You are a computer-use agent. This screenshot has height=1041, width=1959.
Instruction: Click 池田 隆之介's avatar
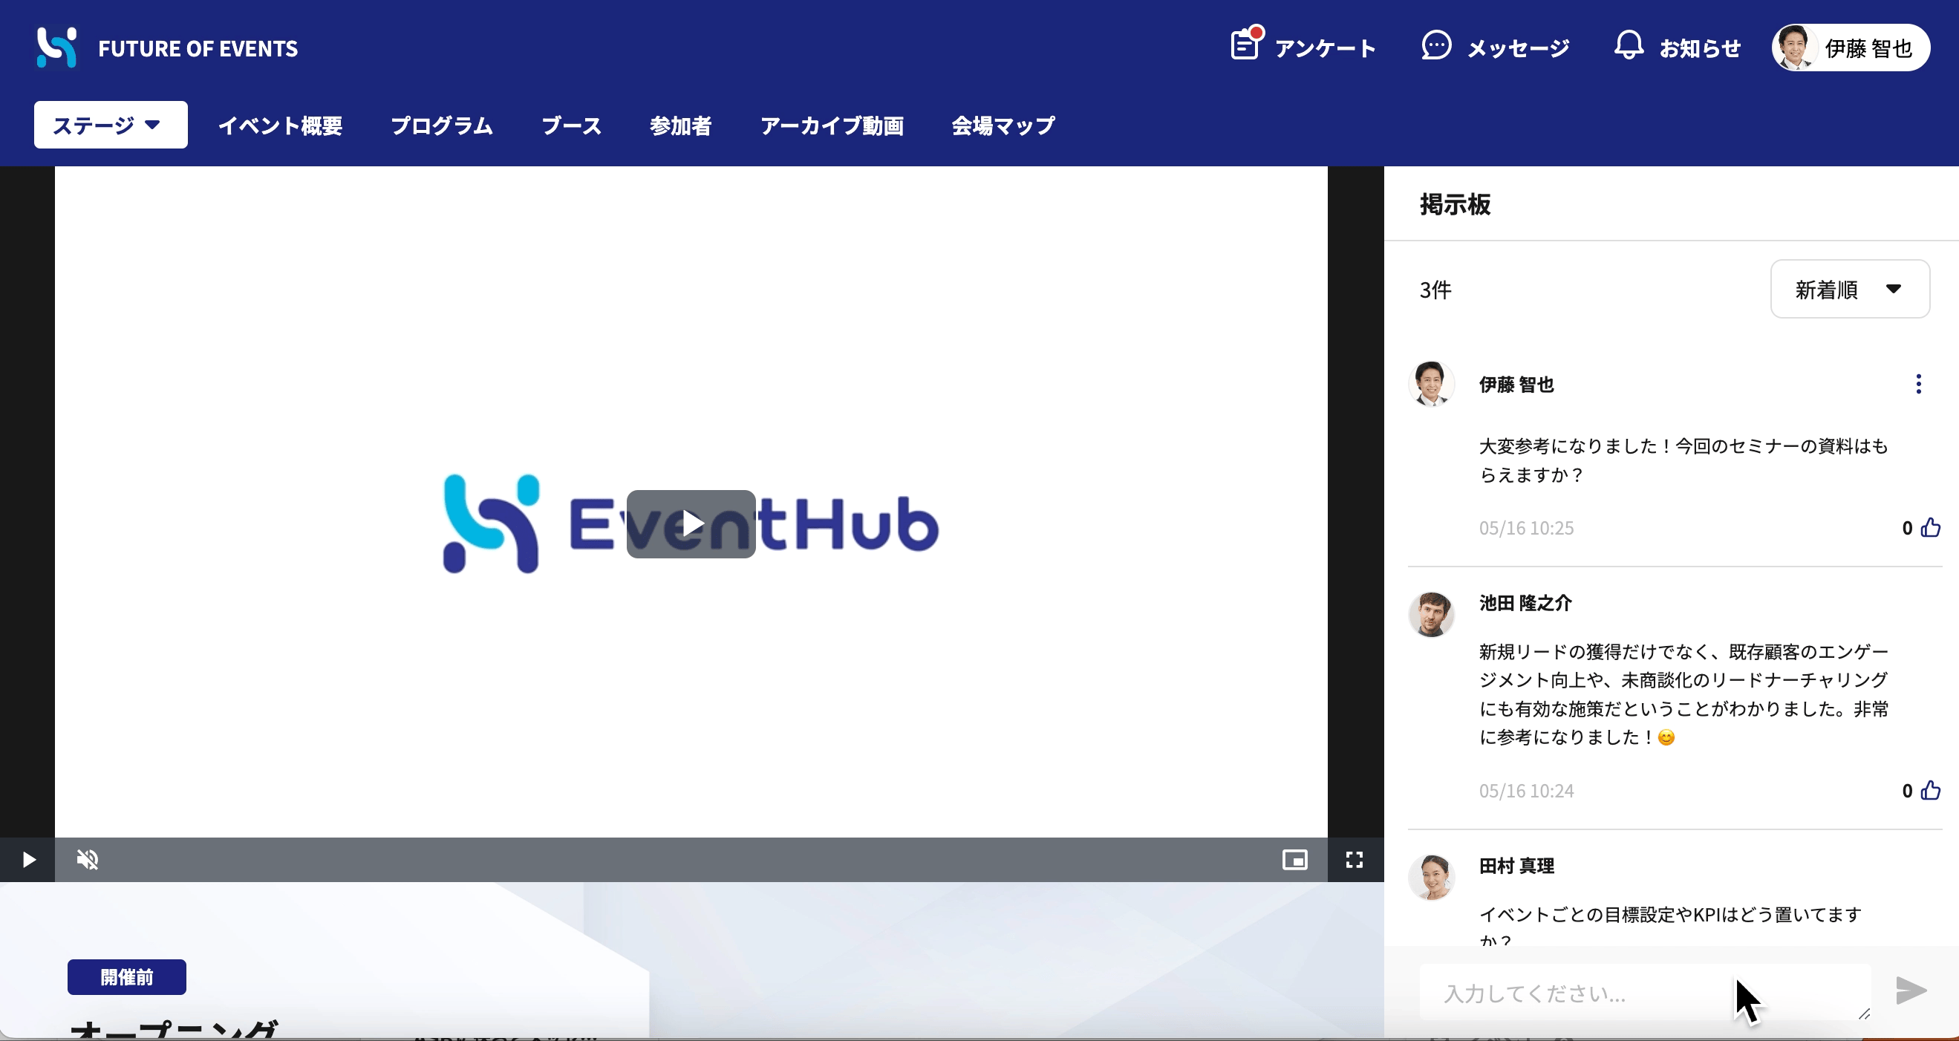[x=1431, y=614]
